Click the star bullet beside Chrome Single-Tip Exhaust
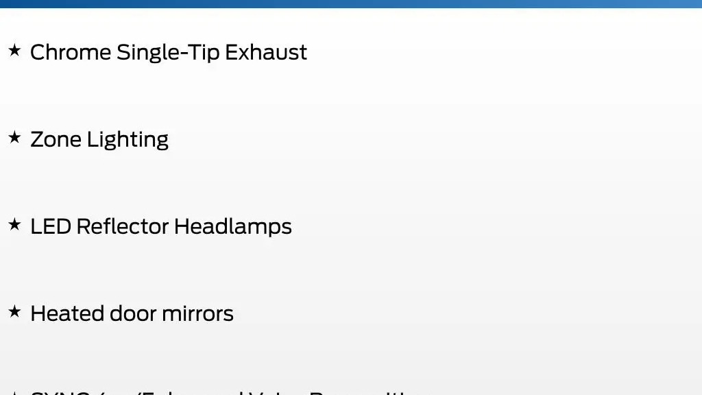Image resolution: width=702 pixels, height=395 pixels. pyautogui.click(x=14, y=50)
